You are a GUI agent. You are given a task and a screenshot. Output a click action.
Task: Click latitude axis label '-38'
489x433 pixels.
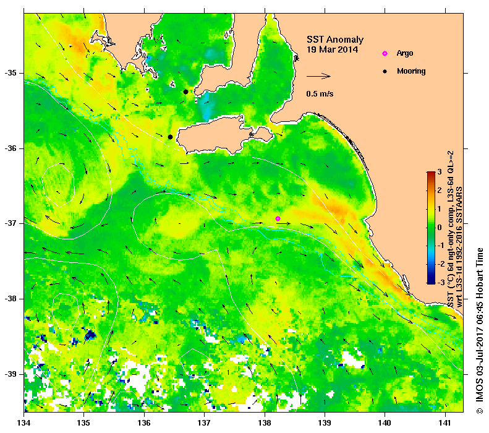pyautogui.click(x=10, y=299)
